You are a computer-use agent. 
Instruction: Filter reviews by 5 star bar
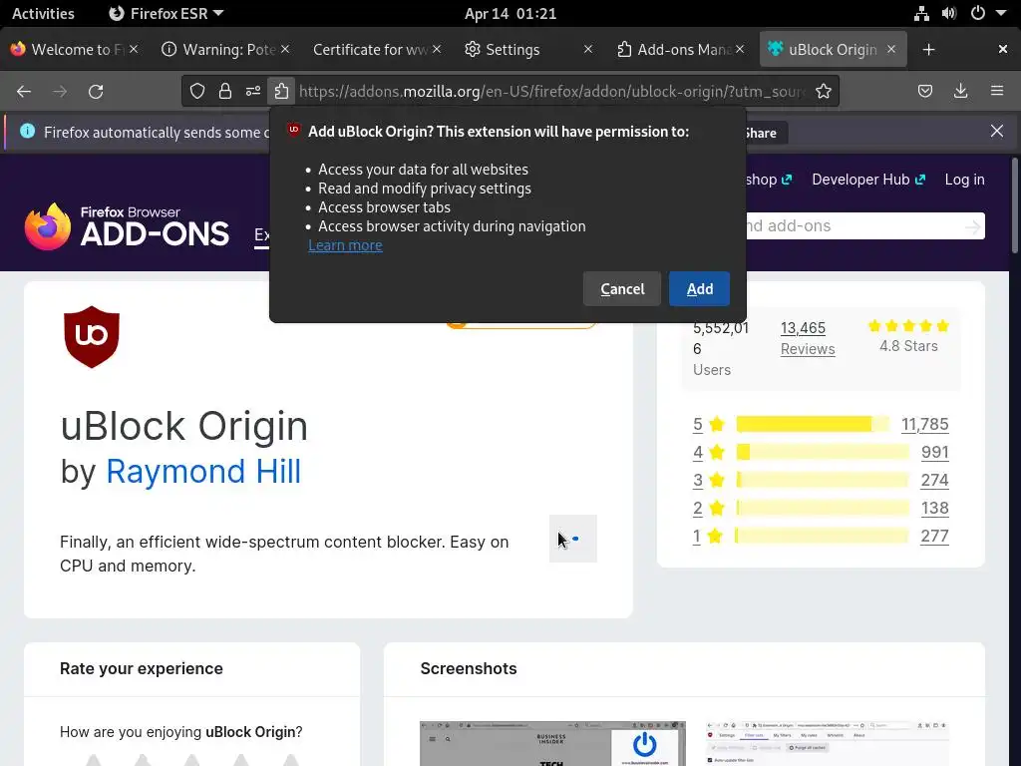tap(813, 424)
